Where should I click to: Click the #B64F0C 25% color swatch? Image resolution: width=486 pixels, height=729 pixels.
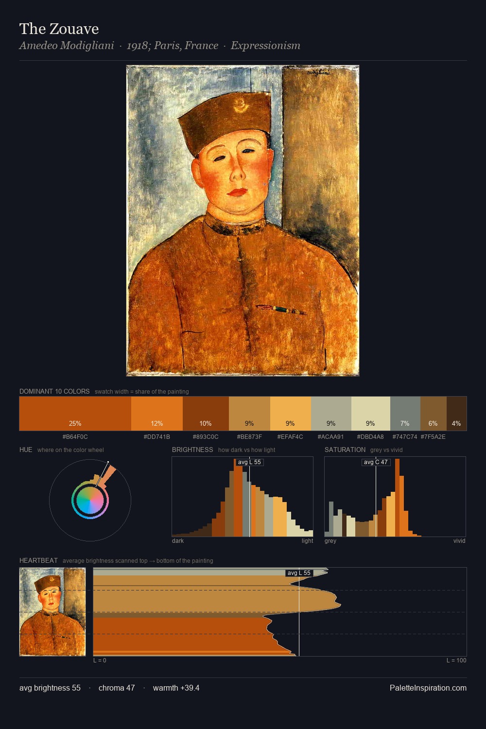(x=75, y=414)
